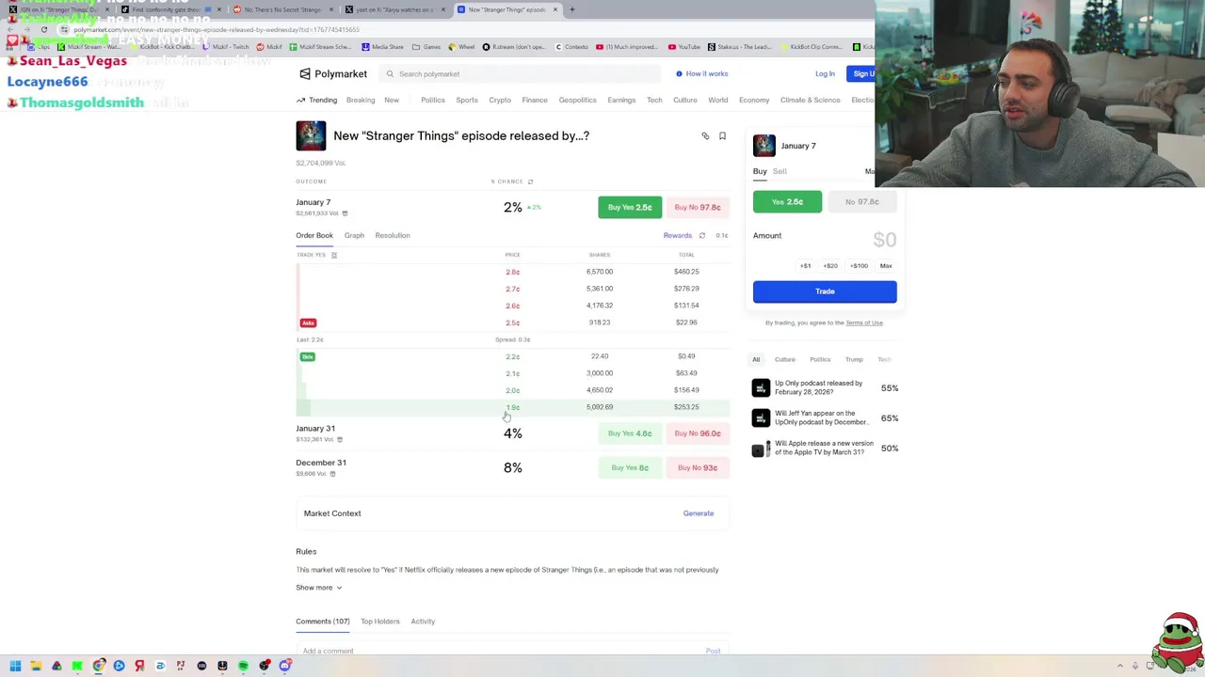
Task: Copy market link icon beside title
Action: pyautogui.click(x=705, y=136)
